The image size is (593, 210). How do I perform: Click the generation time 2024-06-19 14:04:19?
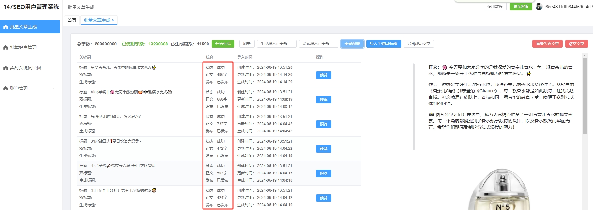[x=275, y=156]
